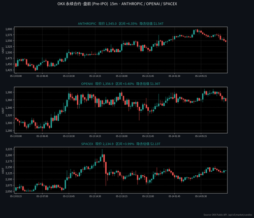Click the "2,100" tick on the SPACEX y-axis
Viewport: 254px width, 218px height.
pyautogui.click(x=9, y=179)
